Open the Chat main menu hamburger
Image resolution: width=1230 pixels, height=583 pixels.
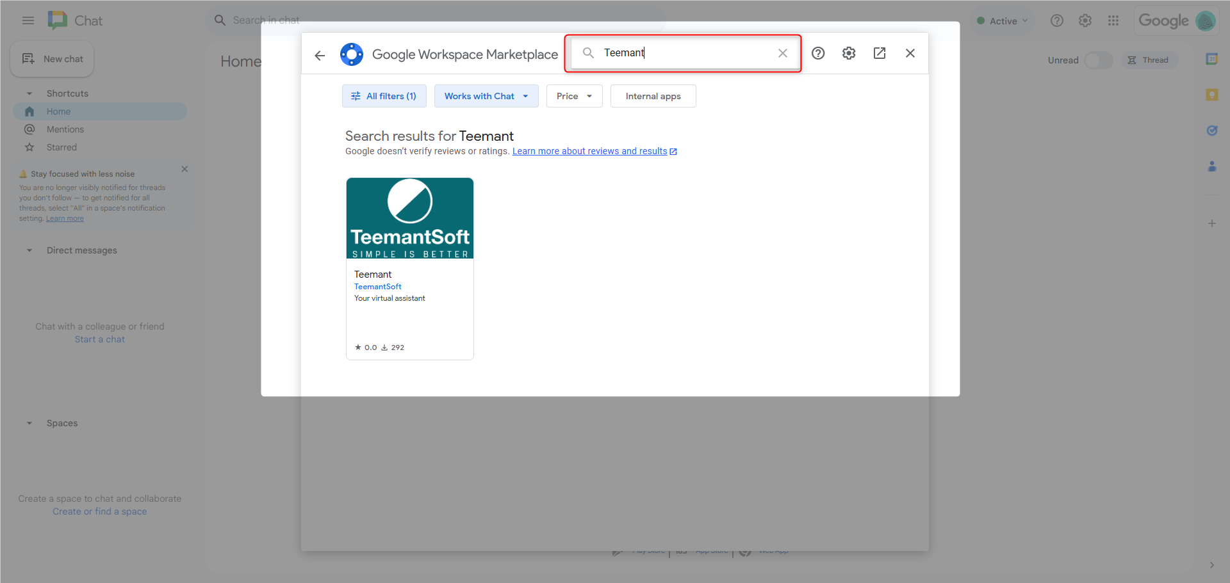coord(28,20)
